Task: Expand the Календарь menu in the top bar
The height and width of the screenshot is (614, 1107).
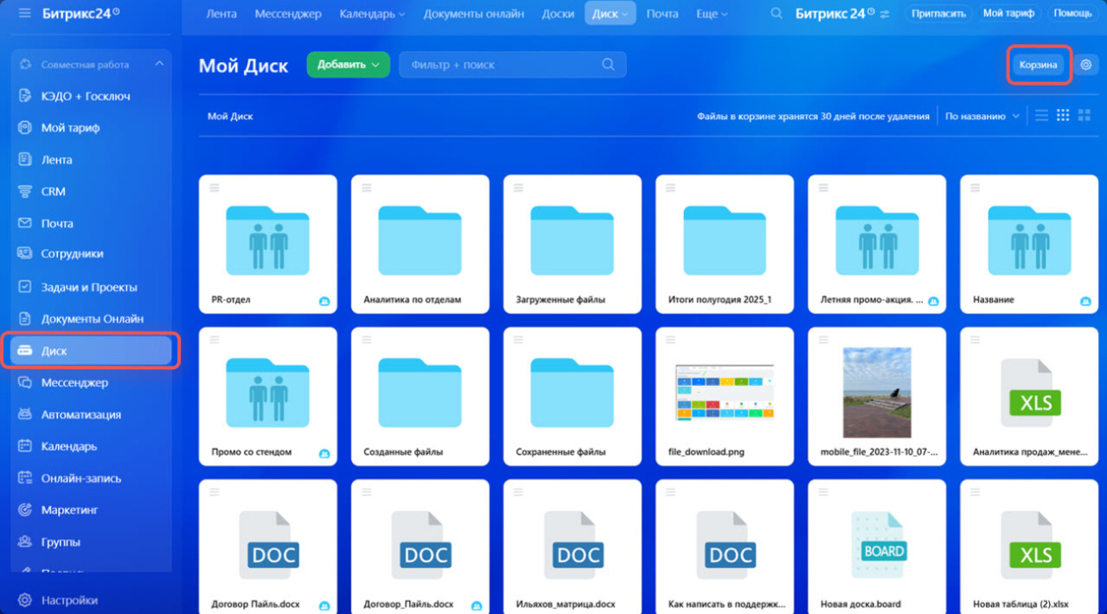Action: point(372,14)
